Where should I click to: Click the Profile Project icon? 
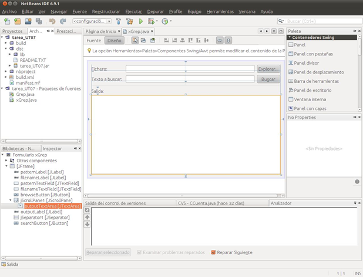pos(165,21)
